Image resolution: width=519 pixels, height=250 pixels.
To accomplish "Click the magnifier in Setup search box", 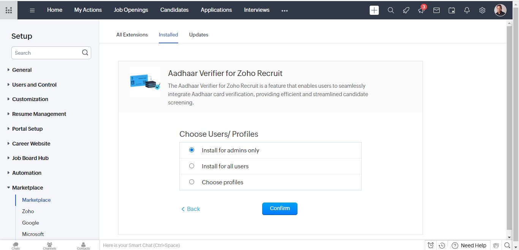I will coord(85,53).
